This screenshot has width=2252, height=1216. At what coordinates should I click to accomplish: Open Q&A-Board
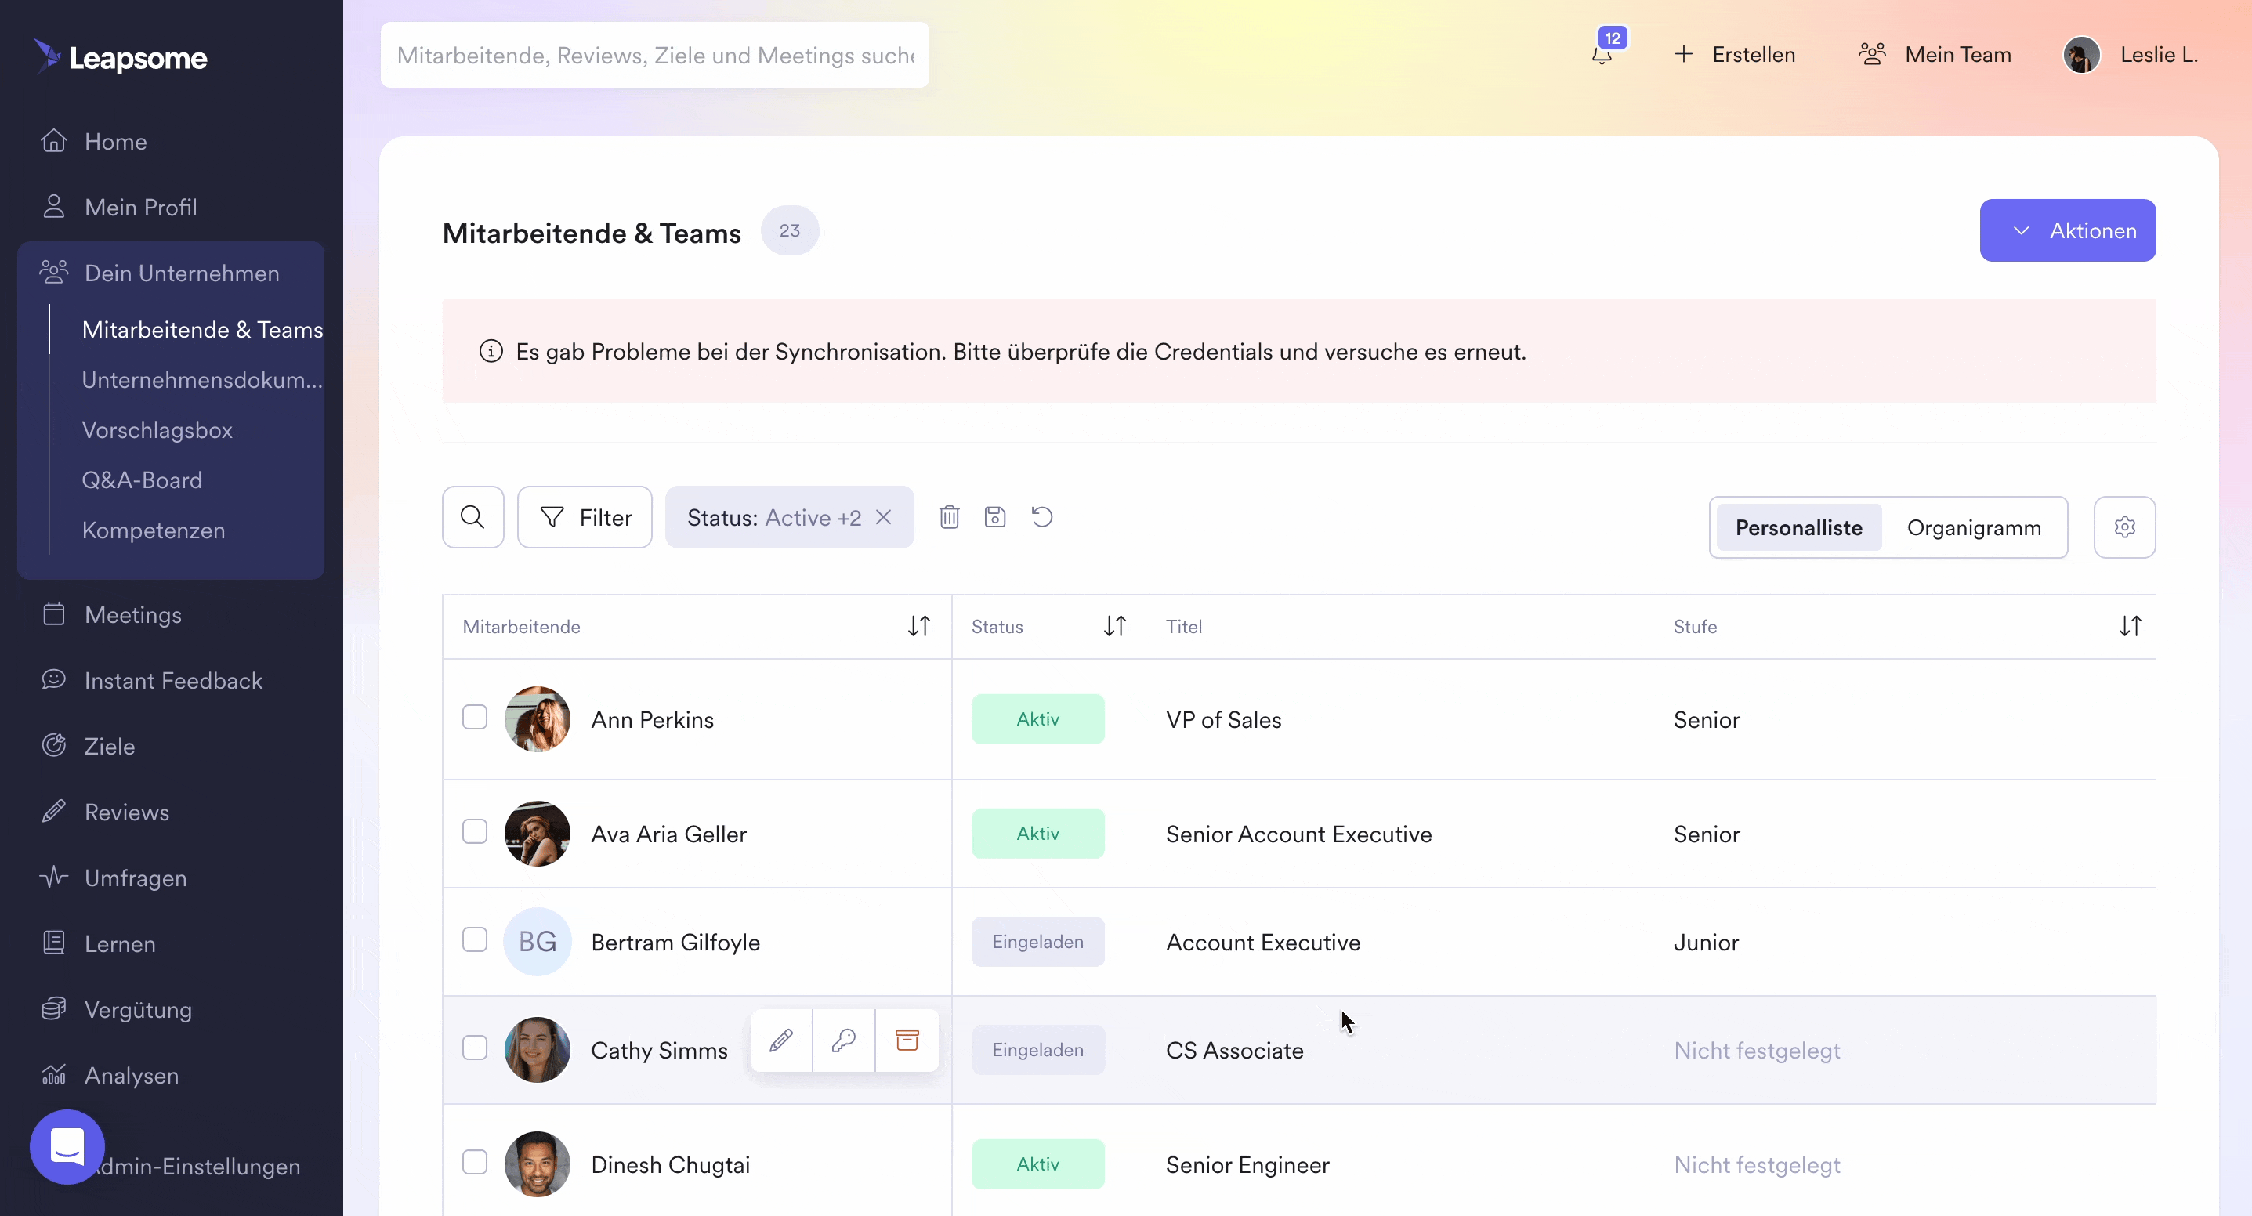tap(142, 480)
